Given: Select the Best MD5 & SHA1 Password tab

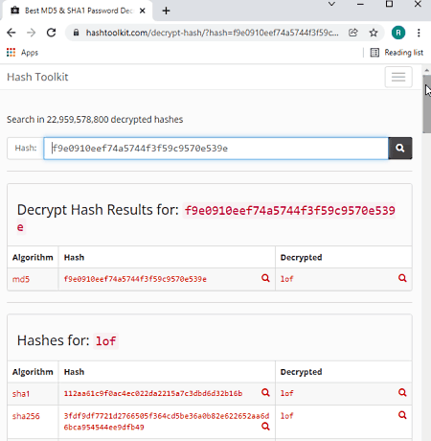Looking at the screenshot, I should coord(78,11).
